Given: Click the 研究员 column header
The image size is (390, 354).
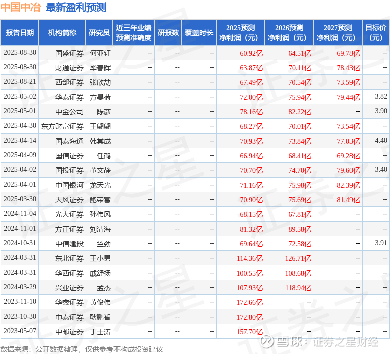Looking at the screenshot, I should coord(99,32).
